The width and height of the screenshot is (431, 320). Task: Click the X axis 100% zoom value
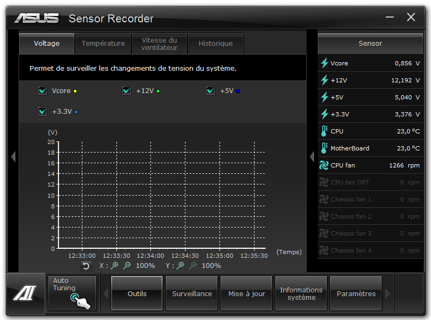146,266
